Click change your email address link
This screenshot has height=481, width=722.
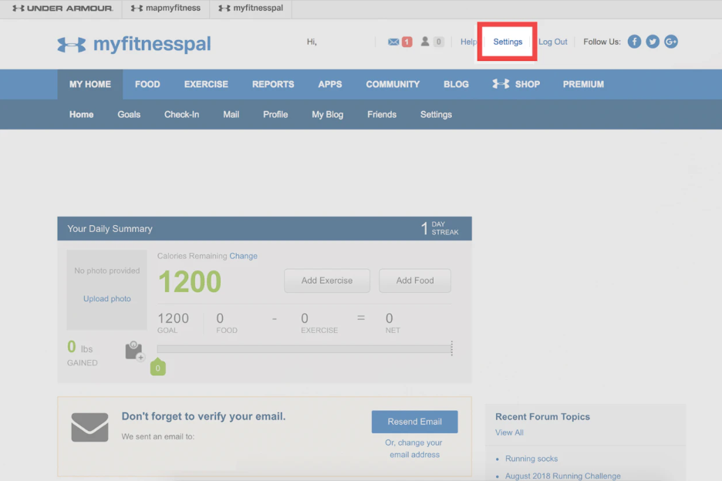click(414, 449)
